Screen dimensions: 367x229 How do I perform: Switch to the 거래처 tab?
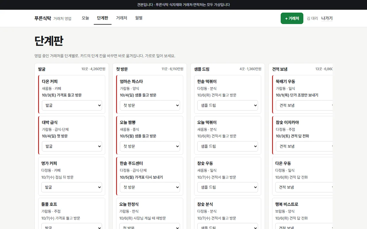[x=122, y=18]
